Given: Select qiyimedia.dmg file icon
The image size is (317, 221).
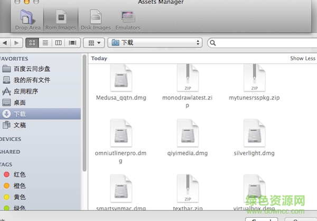Looking at the screenshot, I should click(188, 133).
